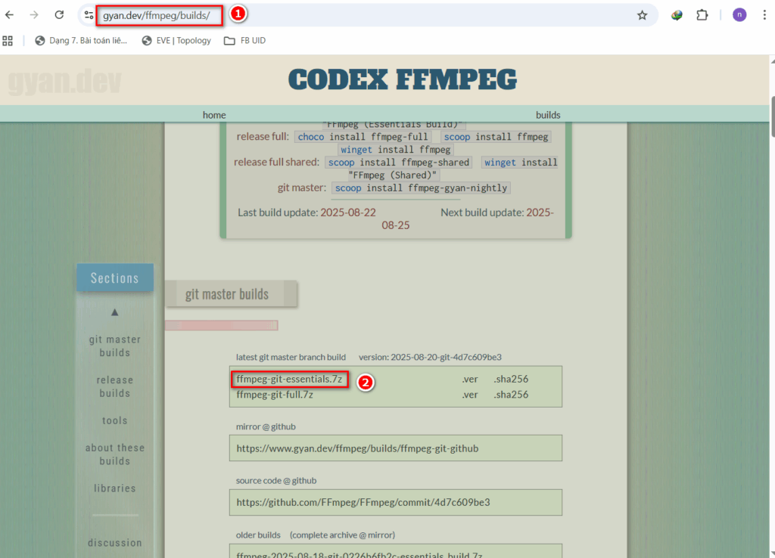Click the CODEX FFMPEG title
Image resolution: width=775 pixels, height=558 pixels.
point(403,79)
